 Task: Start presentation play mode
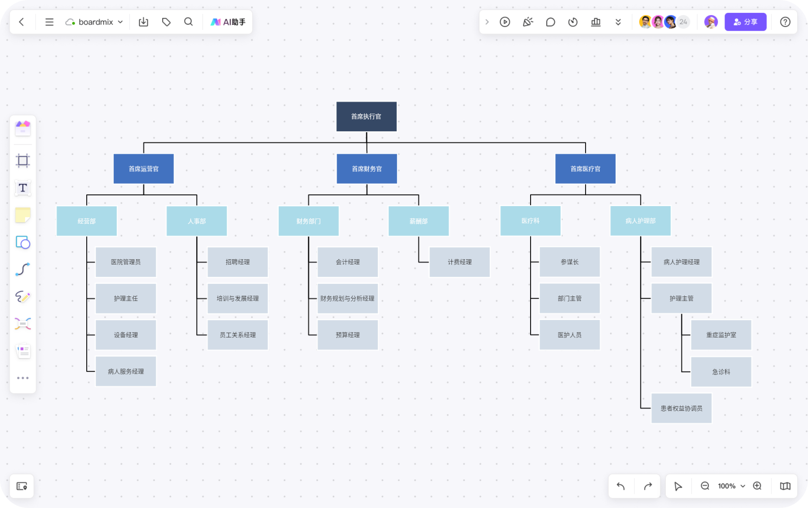(x=505, y=22)
